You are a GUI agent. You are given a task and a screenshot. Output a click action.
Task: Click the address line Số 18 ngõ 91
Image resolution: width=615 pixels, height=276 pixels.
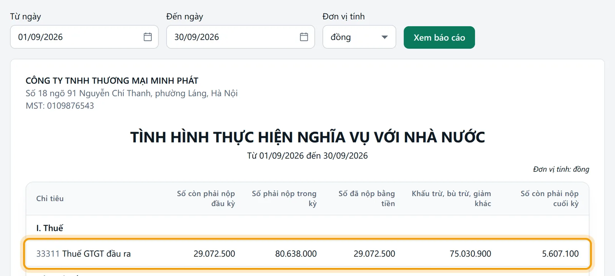131,93
